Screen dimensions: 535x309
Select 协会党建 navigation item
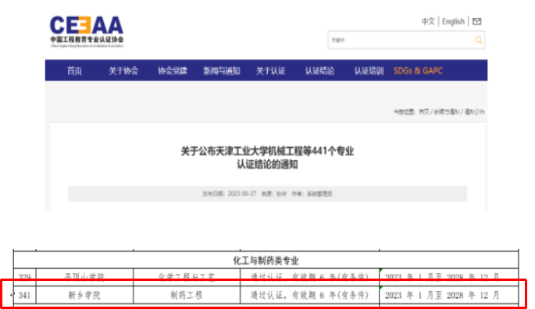coord(173,71)
